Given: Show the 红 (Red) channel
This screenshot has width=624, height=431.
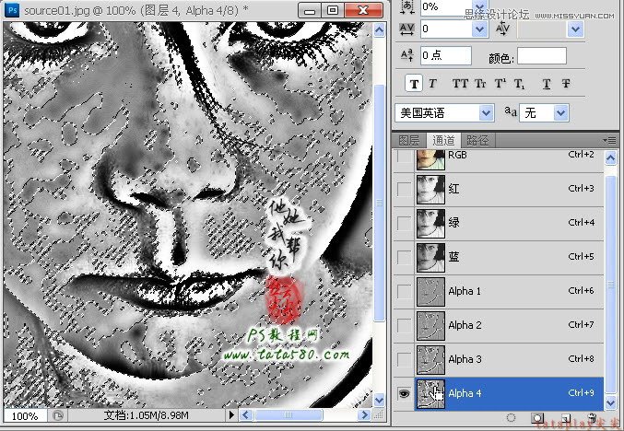Looking at the screenshot, I should pos(404,190).
